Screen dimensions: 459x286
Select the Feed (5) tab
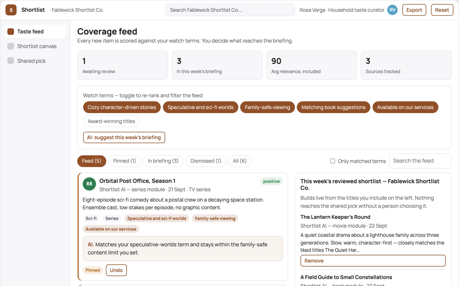(92, 161)
